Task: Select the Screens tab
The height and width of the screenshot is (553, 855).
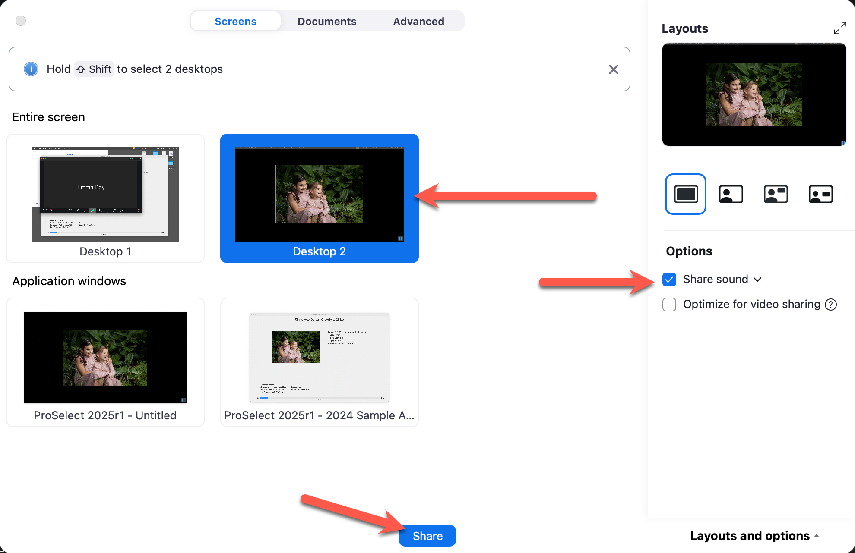Action: pos(235,21)
